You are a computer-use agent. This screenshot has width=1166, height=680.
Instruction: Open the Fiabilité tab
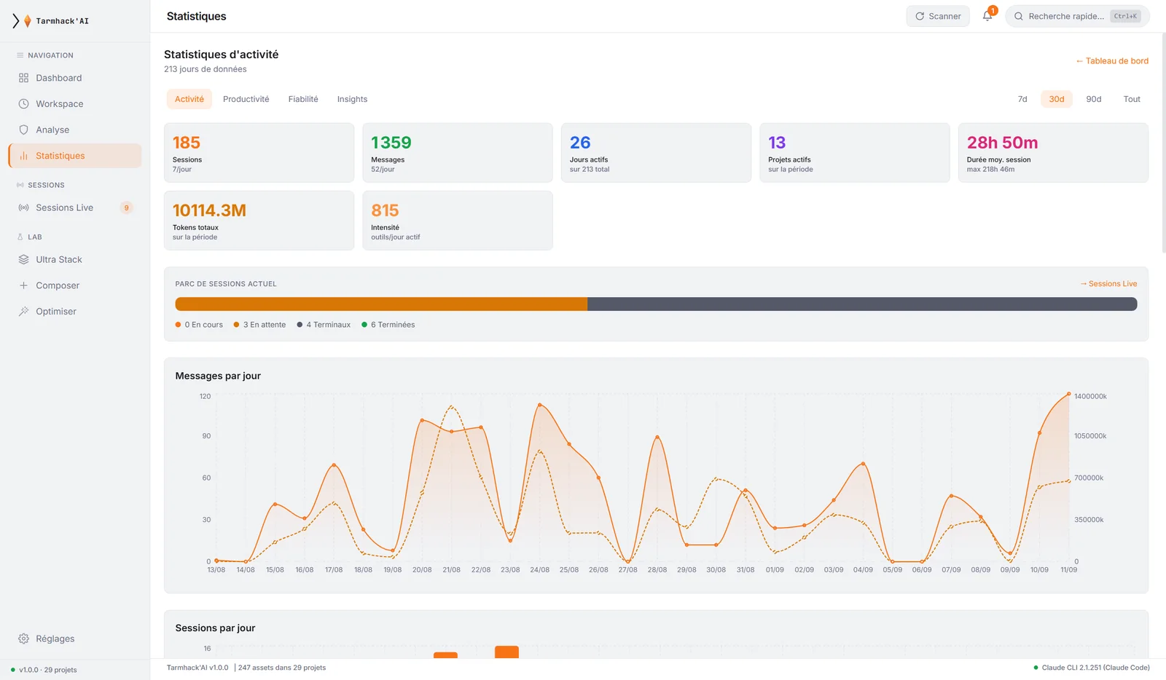click(303, 99)
